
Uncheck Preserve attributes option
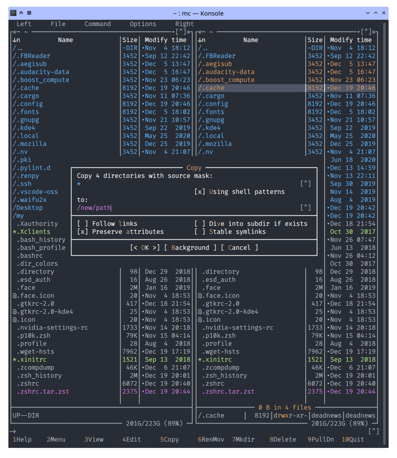coord(83,232)
